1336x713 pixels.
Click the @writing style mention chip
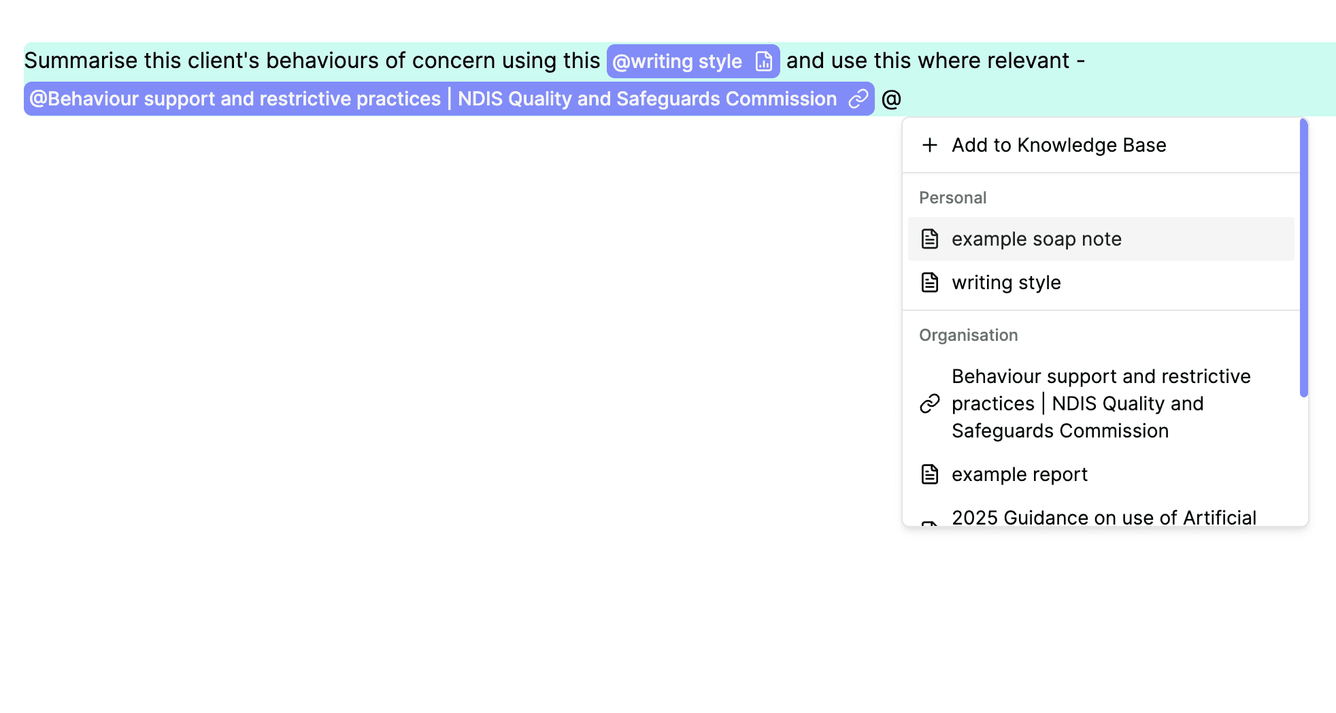[677, 61]
